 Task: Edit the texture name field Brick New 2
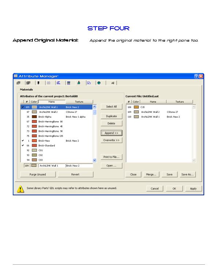click(79, 166)
